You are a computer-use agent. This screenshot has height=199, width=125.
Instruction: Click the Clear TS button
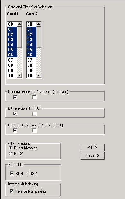click(x=93, y=156)
